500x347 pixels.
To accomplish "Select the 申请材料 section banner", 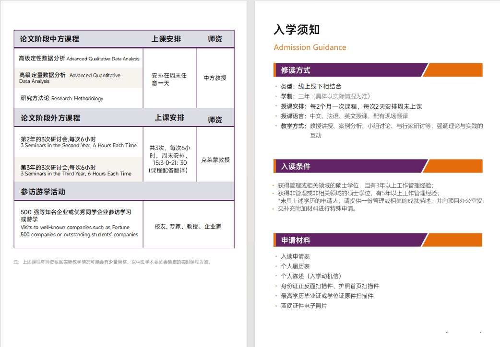I will pyautogui.click(x=378, y=240).
